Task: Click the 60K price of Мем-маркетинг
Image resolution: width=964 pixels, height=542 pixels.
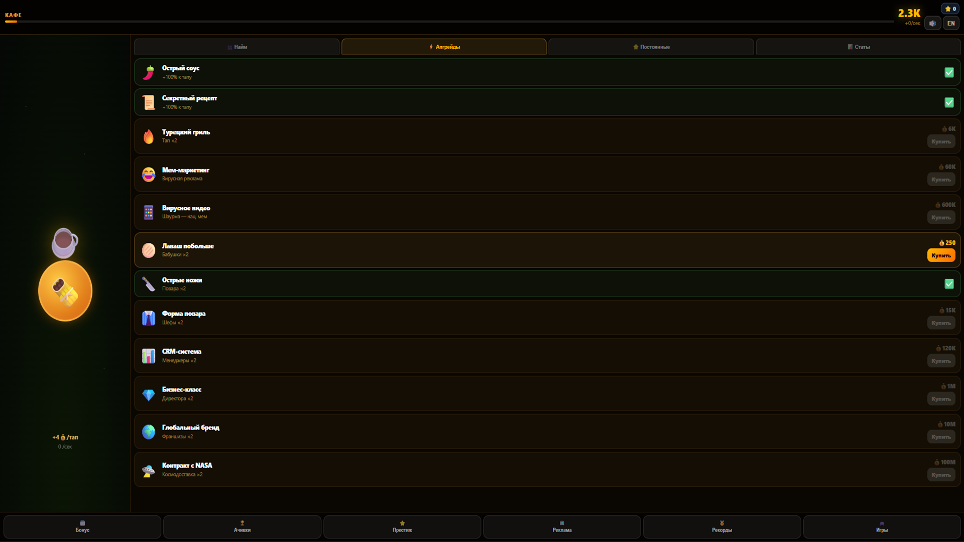Action: [x=947, y=167]
